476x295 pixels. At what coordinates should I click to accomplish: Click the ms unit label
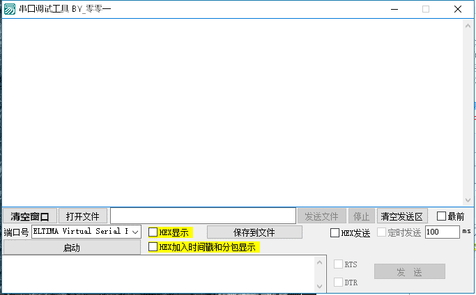pyautogui.click(x=466, y=231)
